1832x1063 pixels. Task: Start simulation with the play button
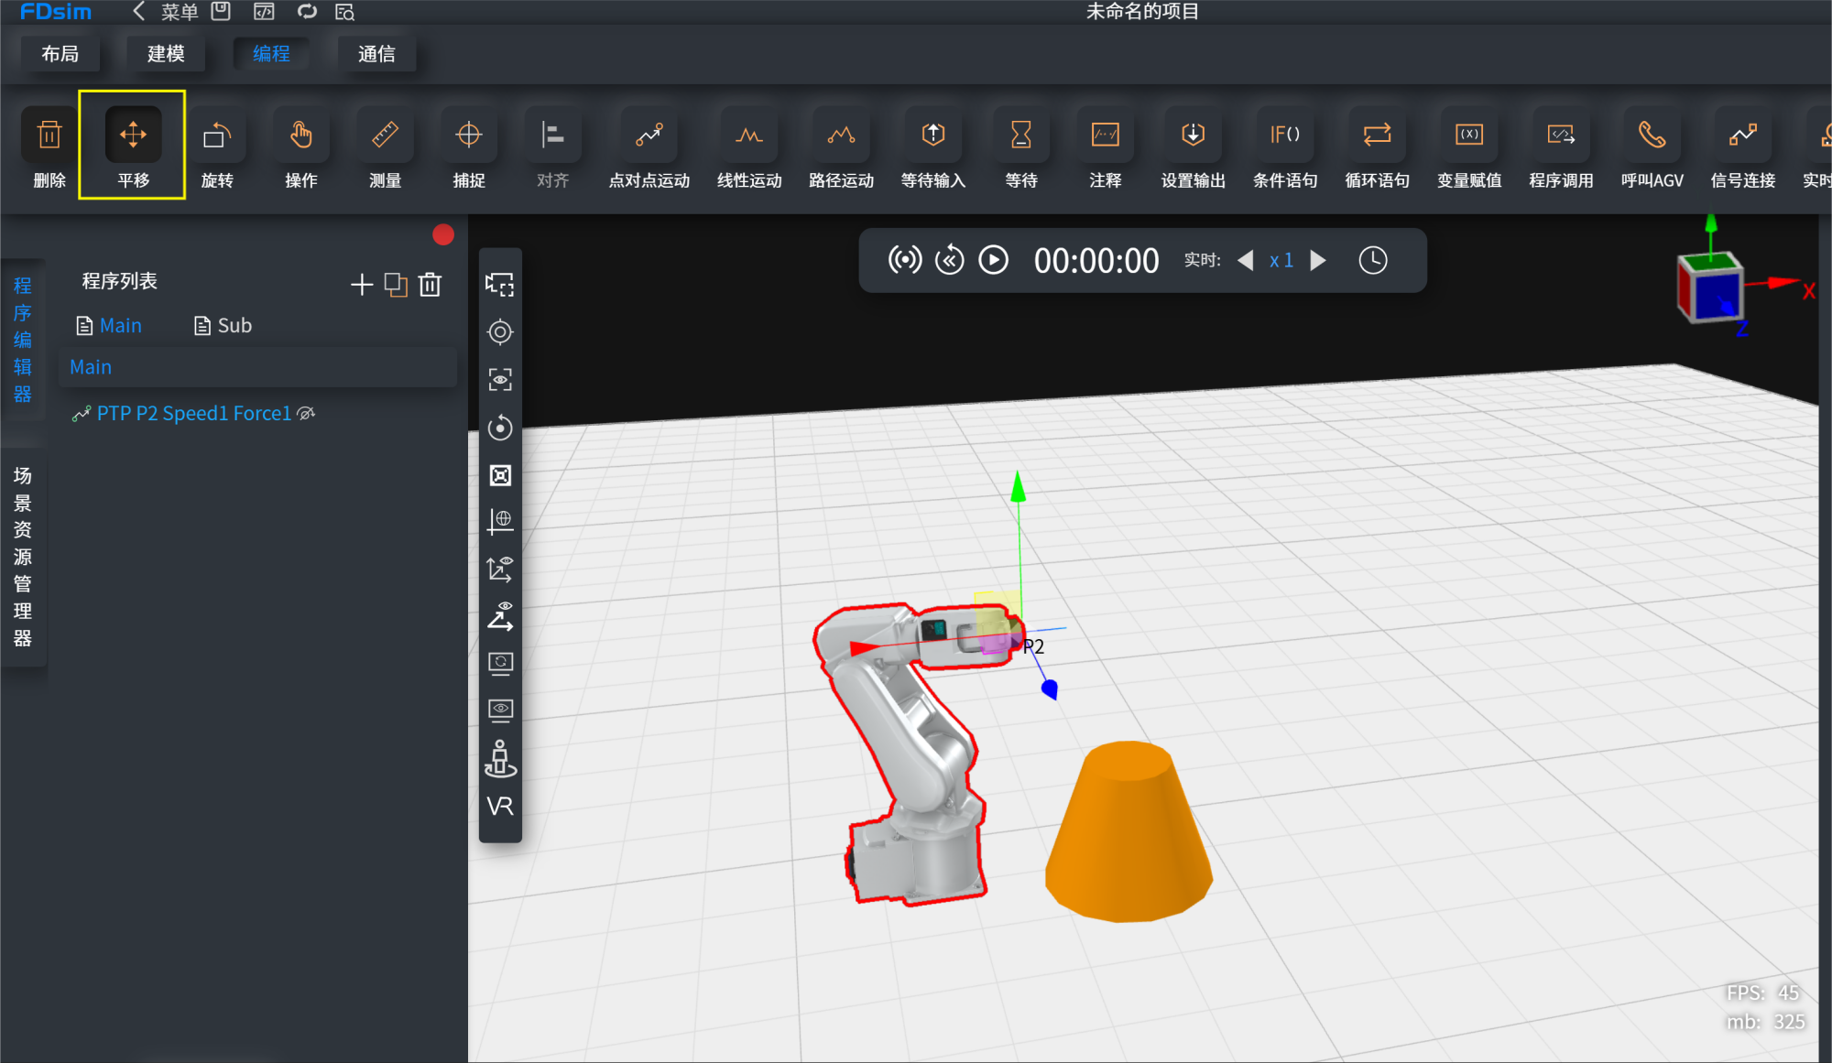tap(993, 260)
